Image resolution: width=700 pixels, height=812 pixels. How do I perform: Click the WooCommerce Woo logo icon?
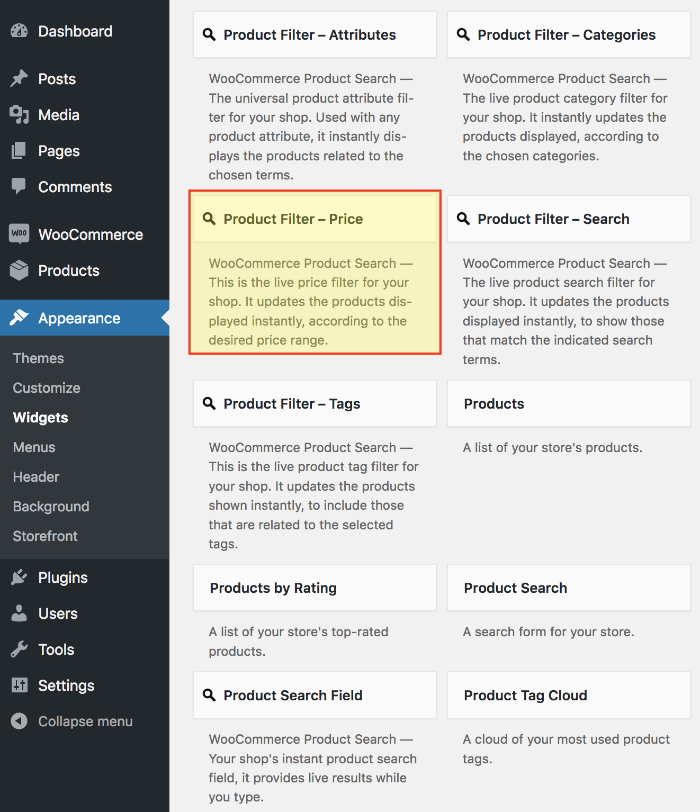pos(19,233)
